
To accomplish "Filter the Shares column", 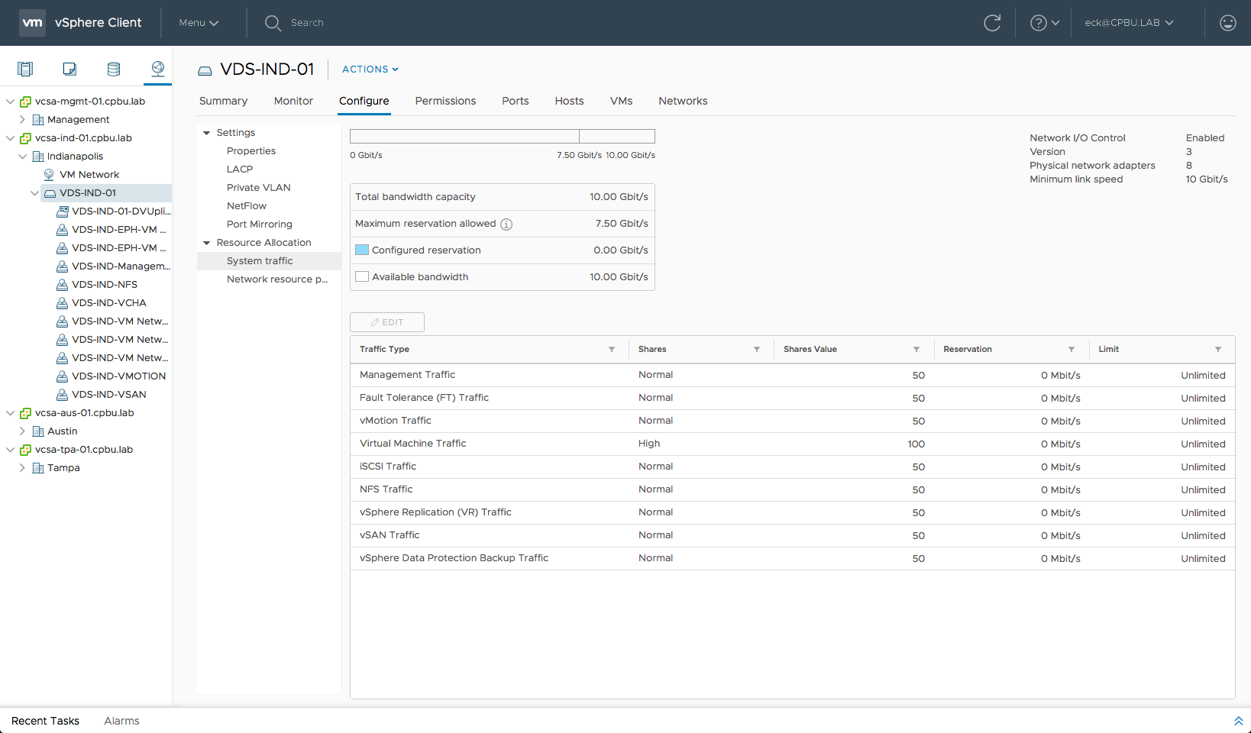I will coord(757,350).
